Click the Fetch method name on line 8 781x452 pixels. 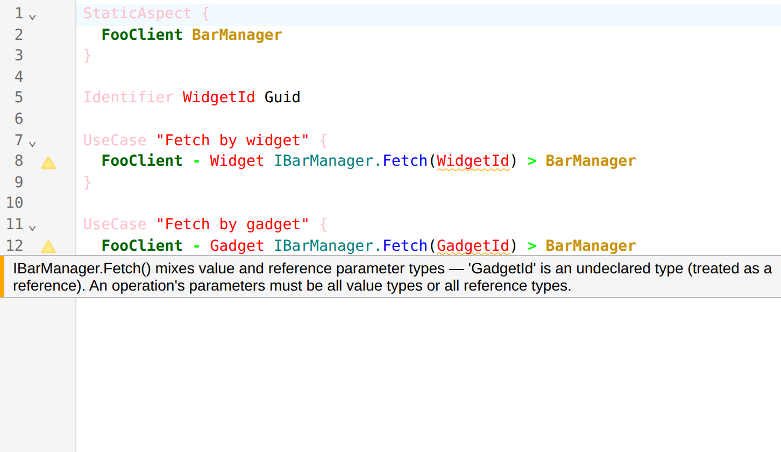[405, 161]
